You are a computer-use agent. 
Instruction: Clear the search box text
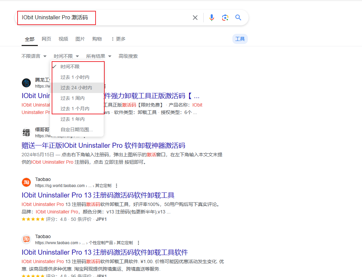click(195, 18)
